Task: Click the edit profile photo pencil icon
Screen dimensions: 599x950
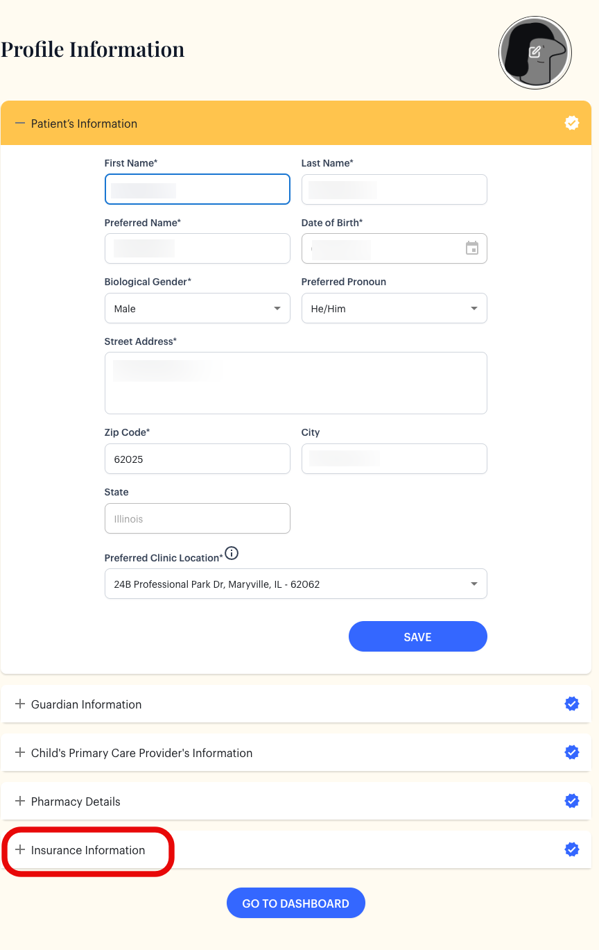Action: click(535, 52)
